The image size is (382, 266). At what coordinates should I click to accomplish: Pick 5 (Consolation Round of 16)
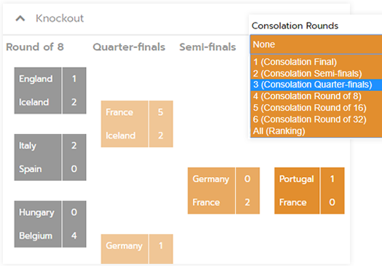[316, 108]
